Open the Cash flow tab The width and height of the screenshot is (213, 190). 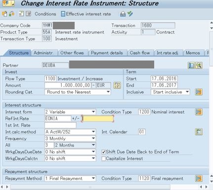point(140,53)
